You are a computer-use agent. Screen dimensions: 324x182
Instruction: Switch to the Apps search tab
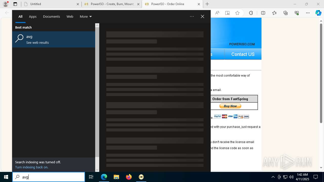pyautogui.click(x=33, y=16)
